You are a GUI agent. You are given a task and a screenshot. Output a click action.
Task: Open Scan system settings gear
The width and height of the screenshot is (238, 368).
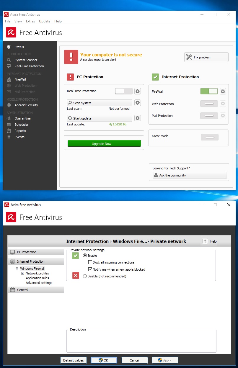tap(138, 103)
